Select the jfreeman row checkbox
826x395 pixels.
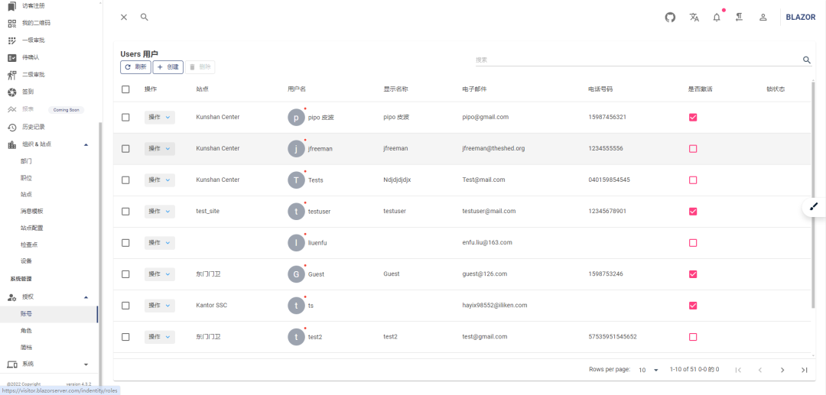[125, 149]
